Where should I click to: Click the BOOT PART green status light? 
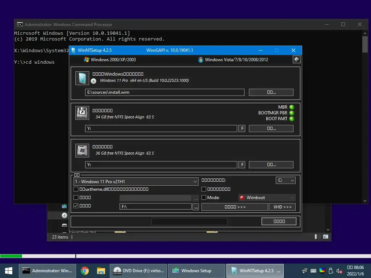click(x=292, y=119)
